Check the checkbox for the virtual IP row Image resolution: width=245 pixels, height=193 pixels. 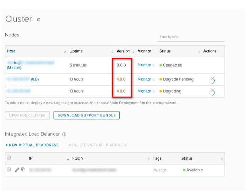[9, 170]
